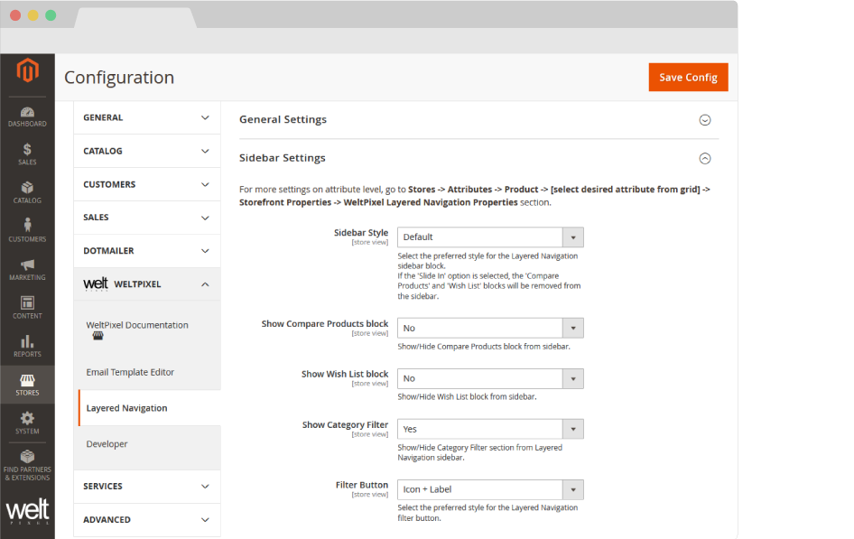Open the Filter Button style dropdown
This screenshot has width=854, height=539.
click(x=490, y=489)
